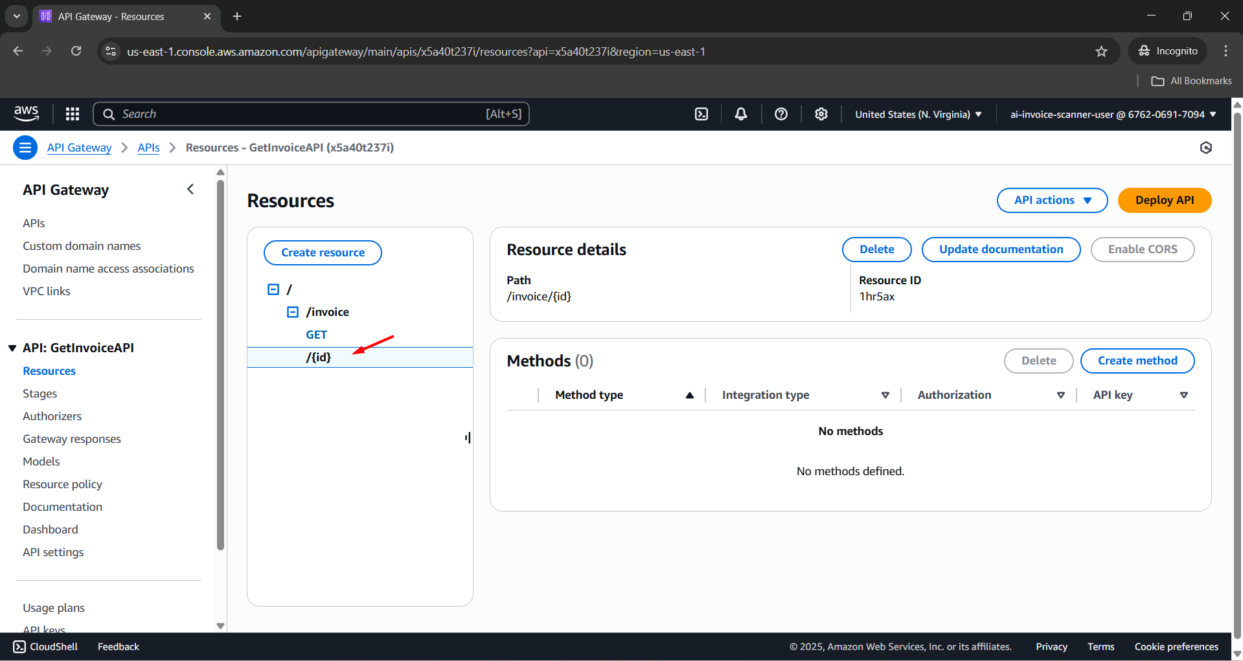Screen dimensions: 1243x661
Task: Open the API actions dropdown
Action: coord(1052,200)
